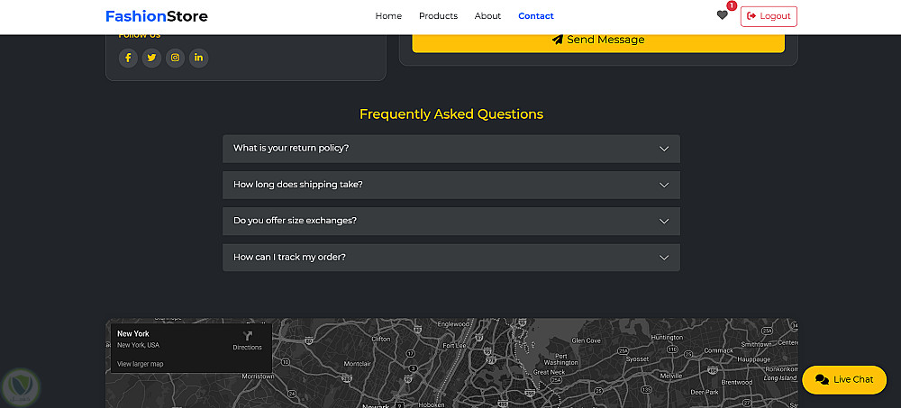Image resolution: width=901 pixels, height=408 pixels.
Task: Expand the track my order question
Action: 450,258
